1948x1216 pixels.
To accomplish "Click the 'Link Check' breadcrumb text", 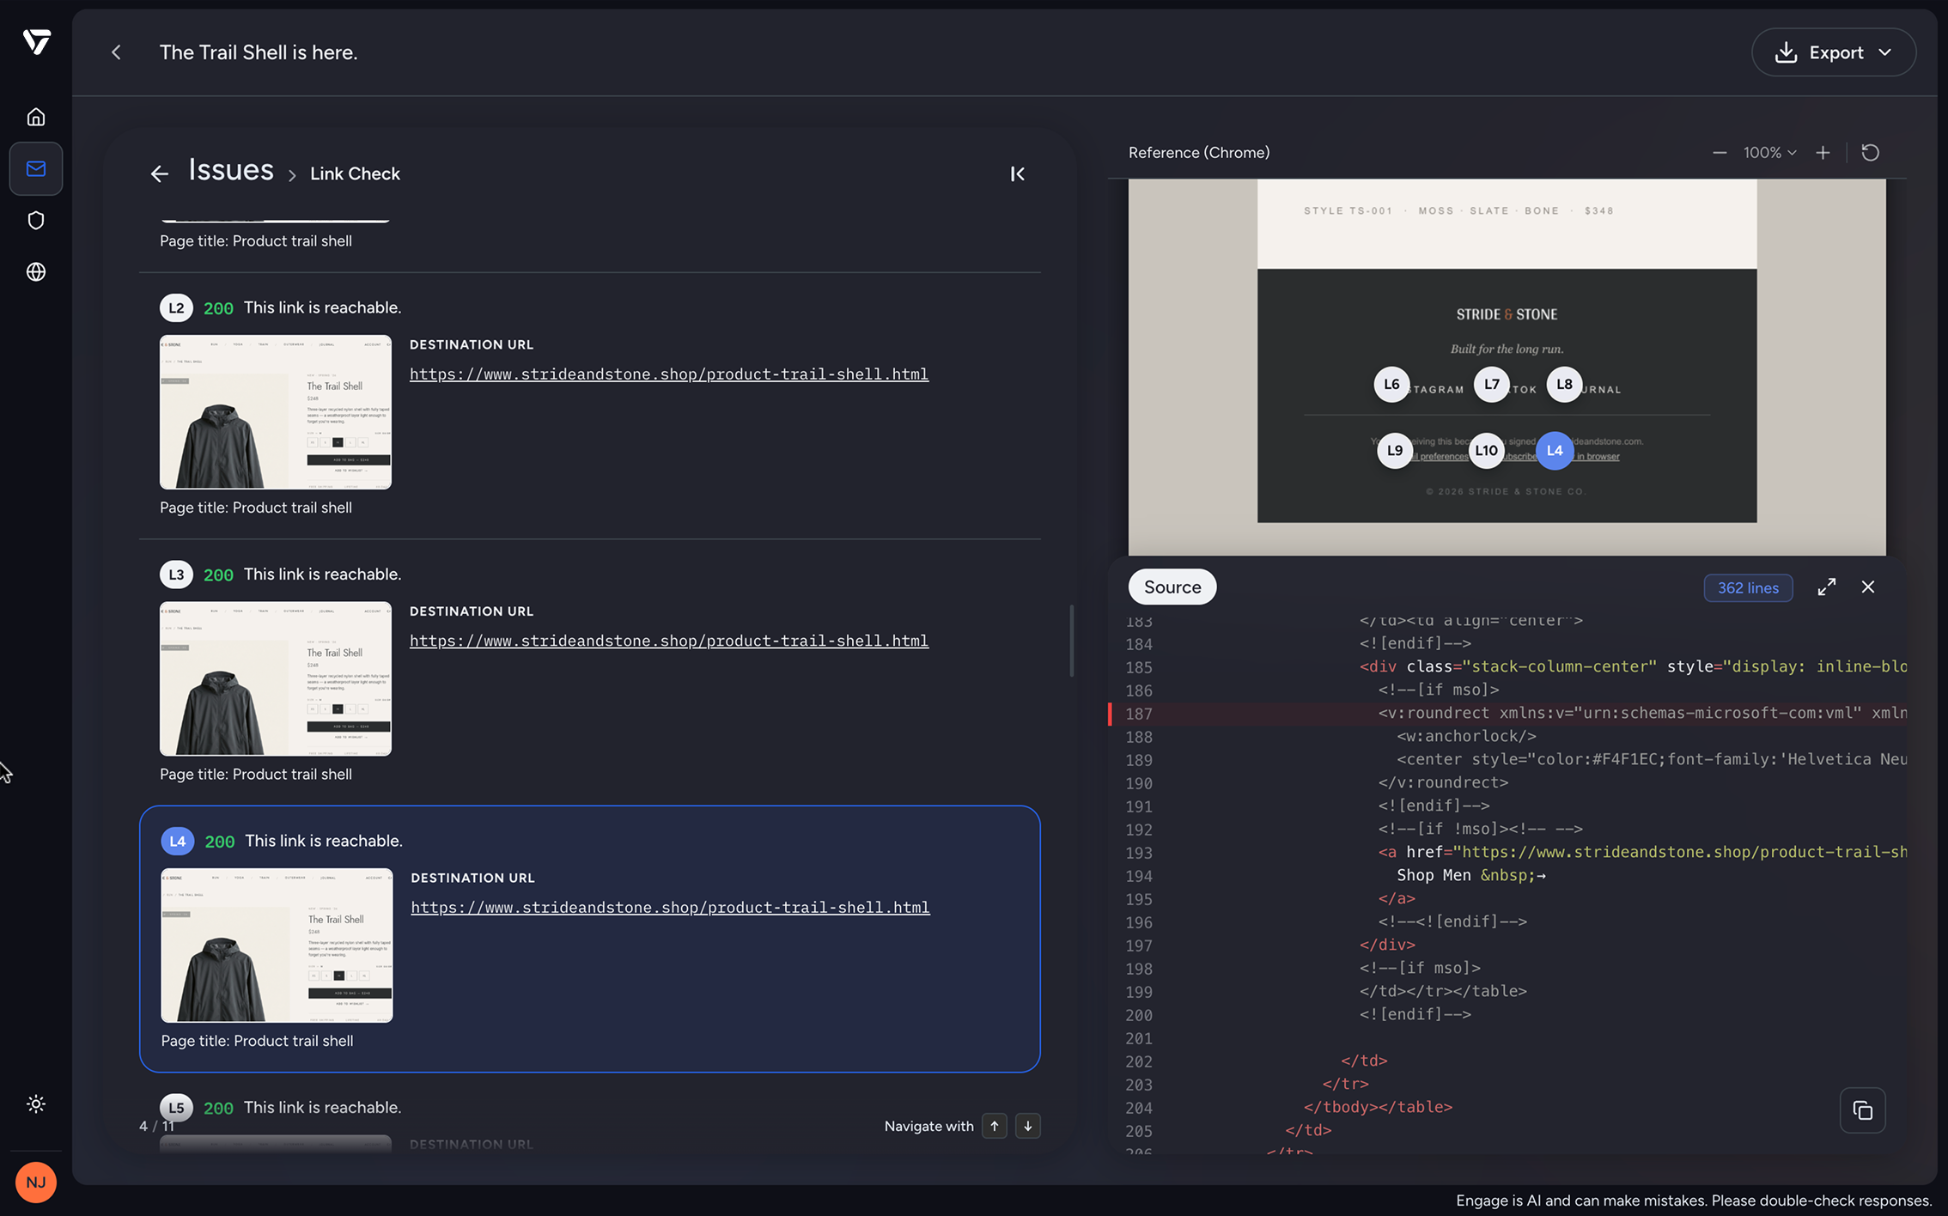I will [x=355, y=174].
